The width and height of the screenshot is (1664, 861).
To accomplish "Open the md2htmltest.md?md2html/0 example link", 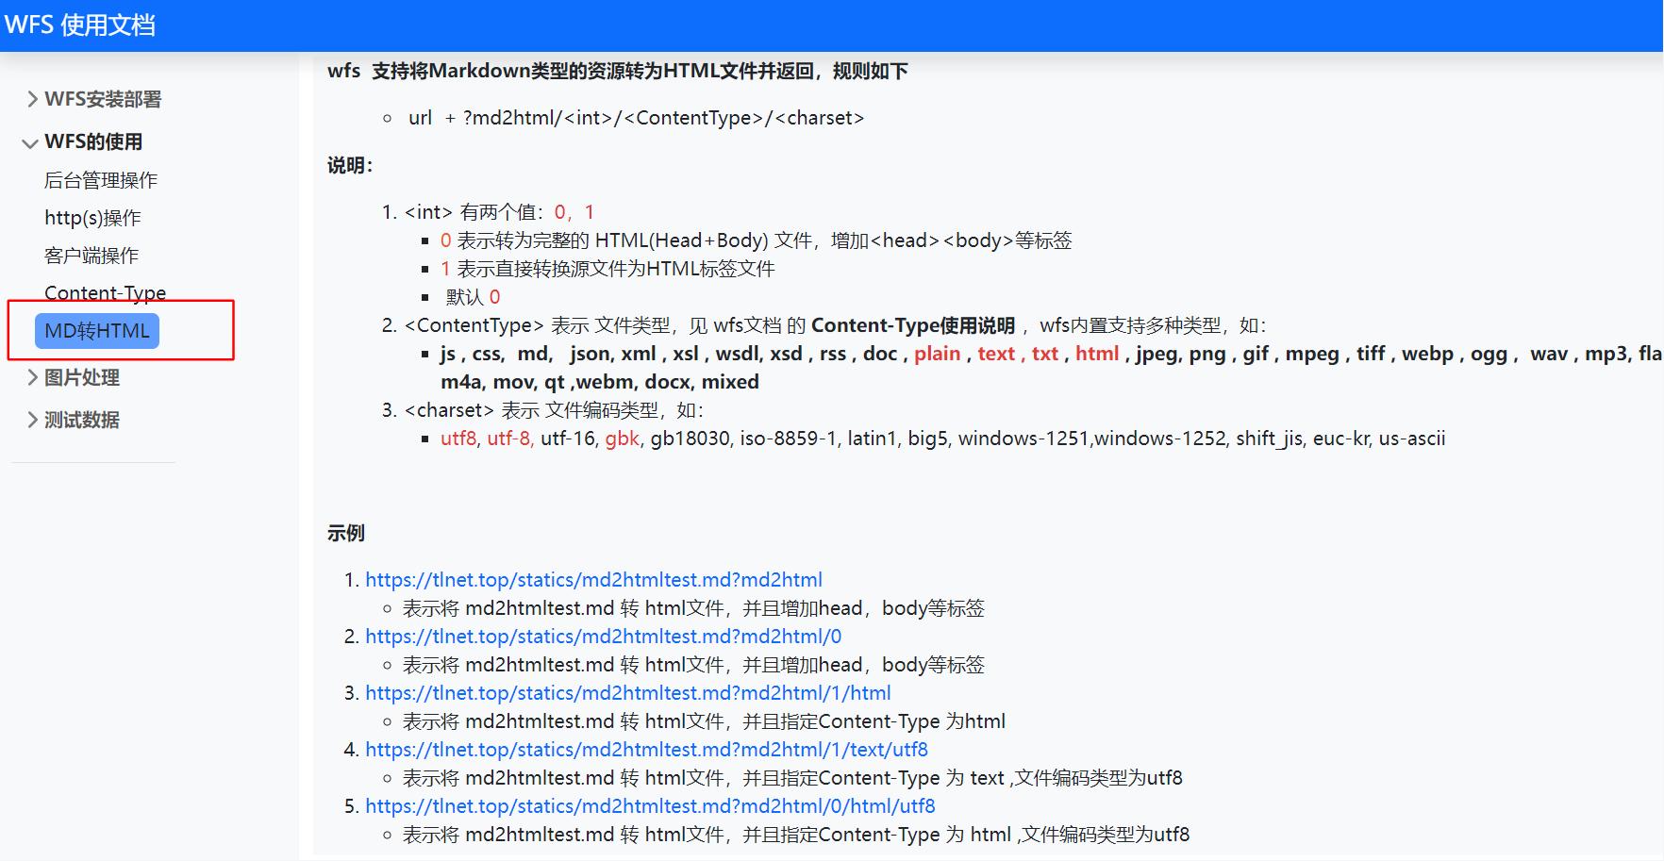I will (x=603, y=637).
